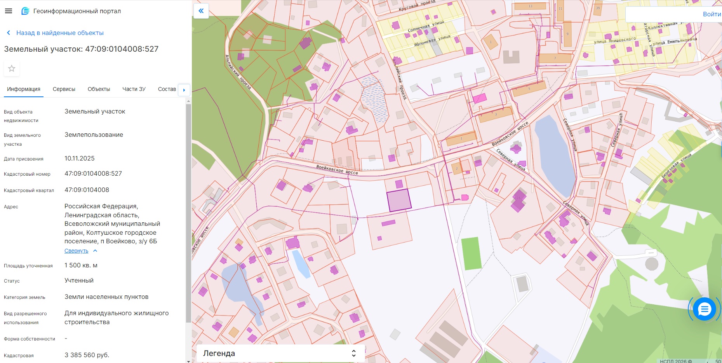Click the Форма собственности field label
722x363 pixels.
tap(30, 339)
